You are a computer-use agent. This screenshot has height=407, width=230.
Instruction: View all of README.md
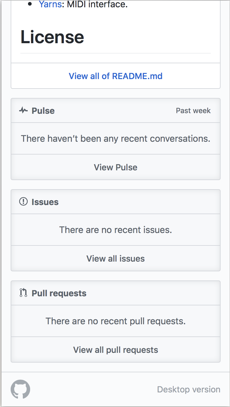[x=116, y=76]
